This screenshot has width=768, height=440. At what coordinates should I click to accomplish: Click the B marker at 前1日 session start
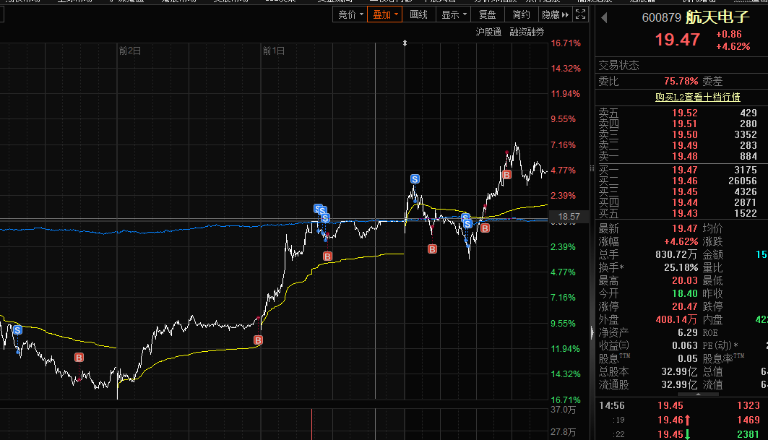click(x=258, y=340)
